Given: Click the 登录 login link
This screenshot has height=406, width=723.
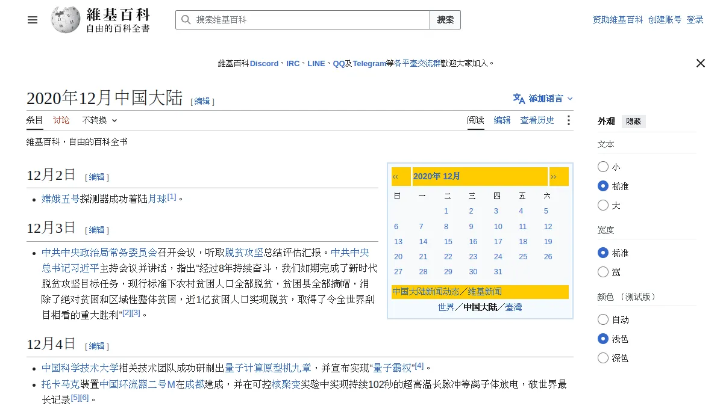Looking at the screenshot, I should pos(695,20).
